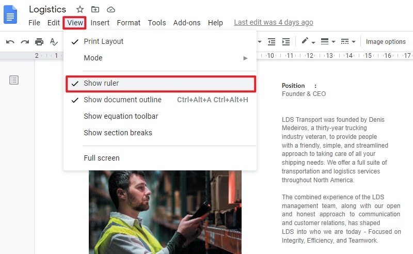Viewport: 413px width, 254px height.
Task: Open the document outline sidebar icon
Action: [x=14, y=80]
